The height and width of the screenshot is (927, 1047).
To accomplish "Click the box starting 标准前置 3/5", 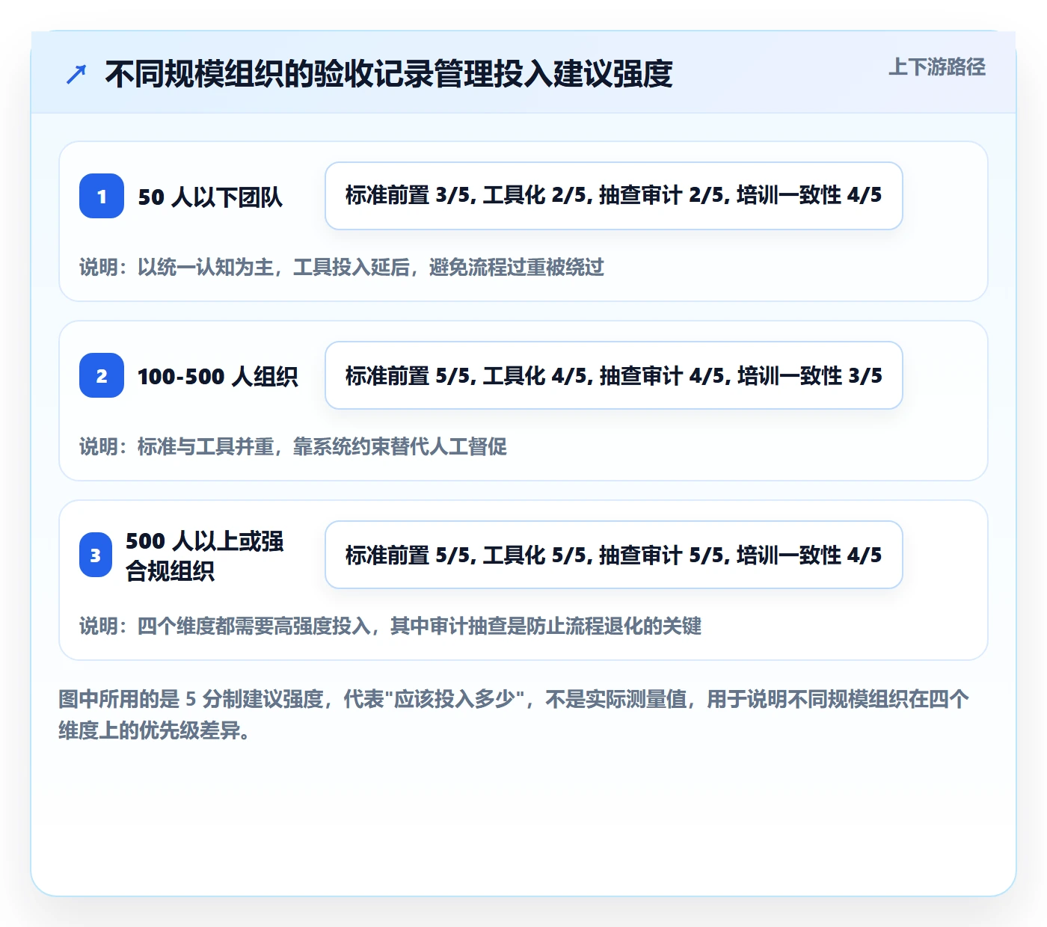I will pos(614,196).
